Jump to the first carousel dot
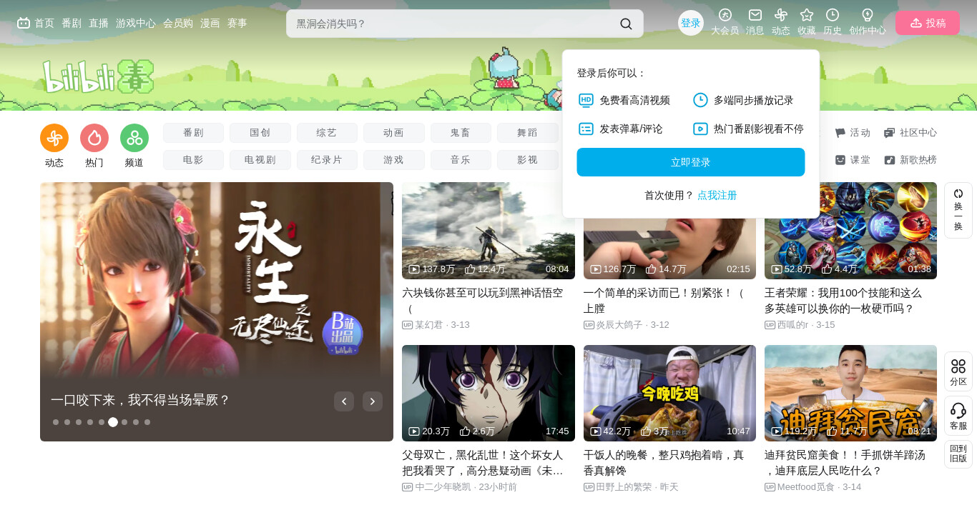Image resolution: width=977 pixels, height=520 pixels. tap(56, 422)
